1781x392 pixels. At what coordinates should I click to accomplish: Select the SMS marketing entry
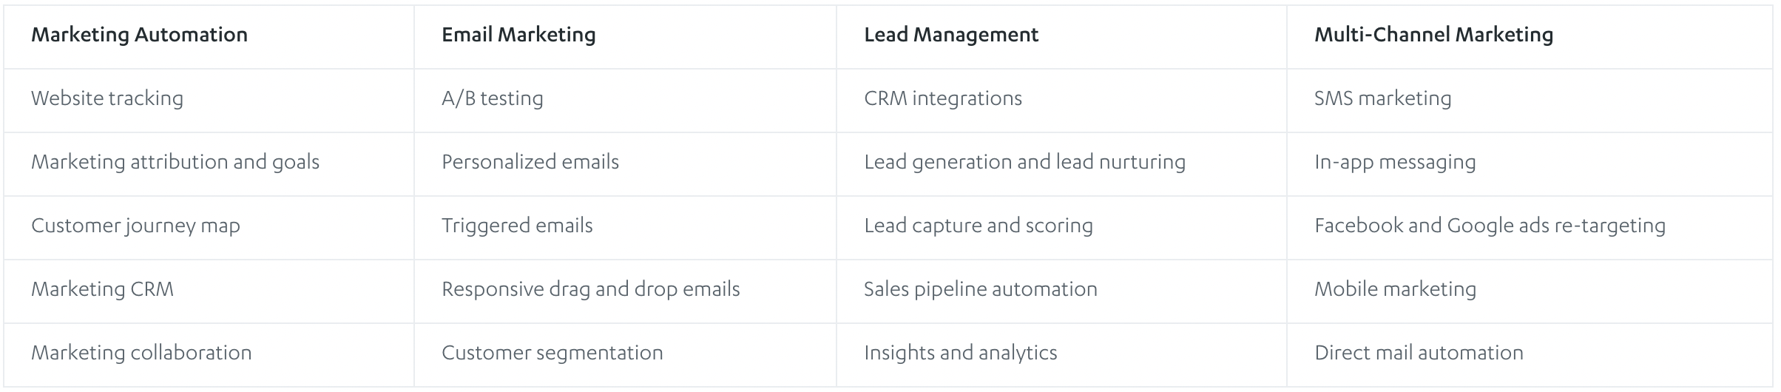point(1382,98)
